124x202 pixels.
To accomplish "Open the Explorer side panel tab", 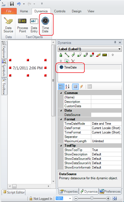I will tap(4, 50).
